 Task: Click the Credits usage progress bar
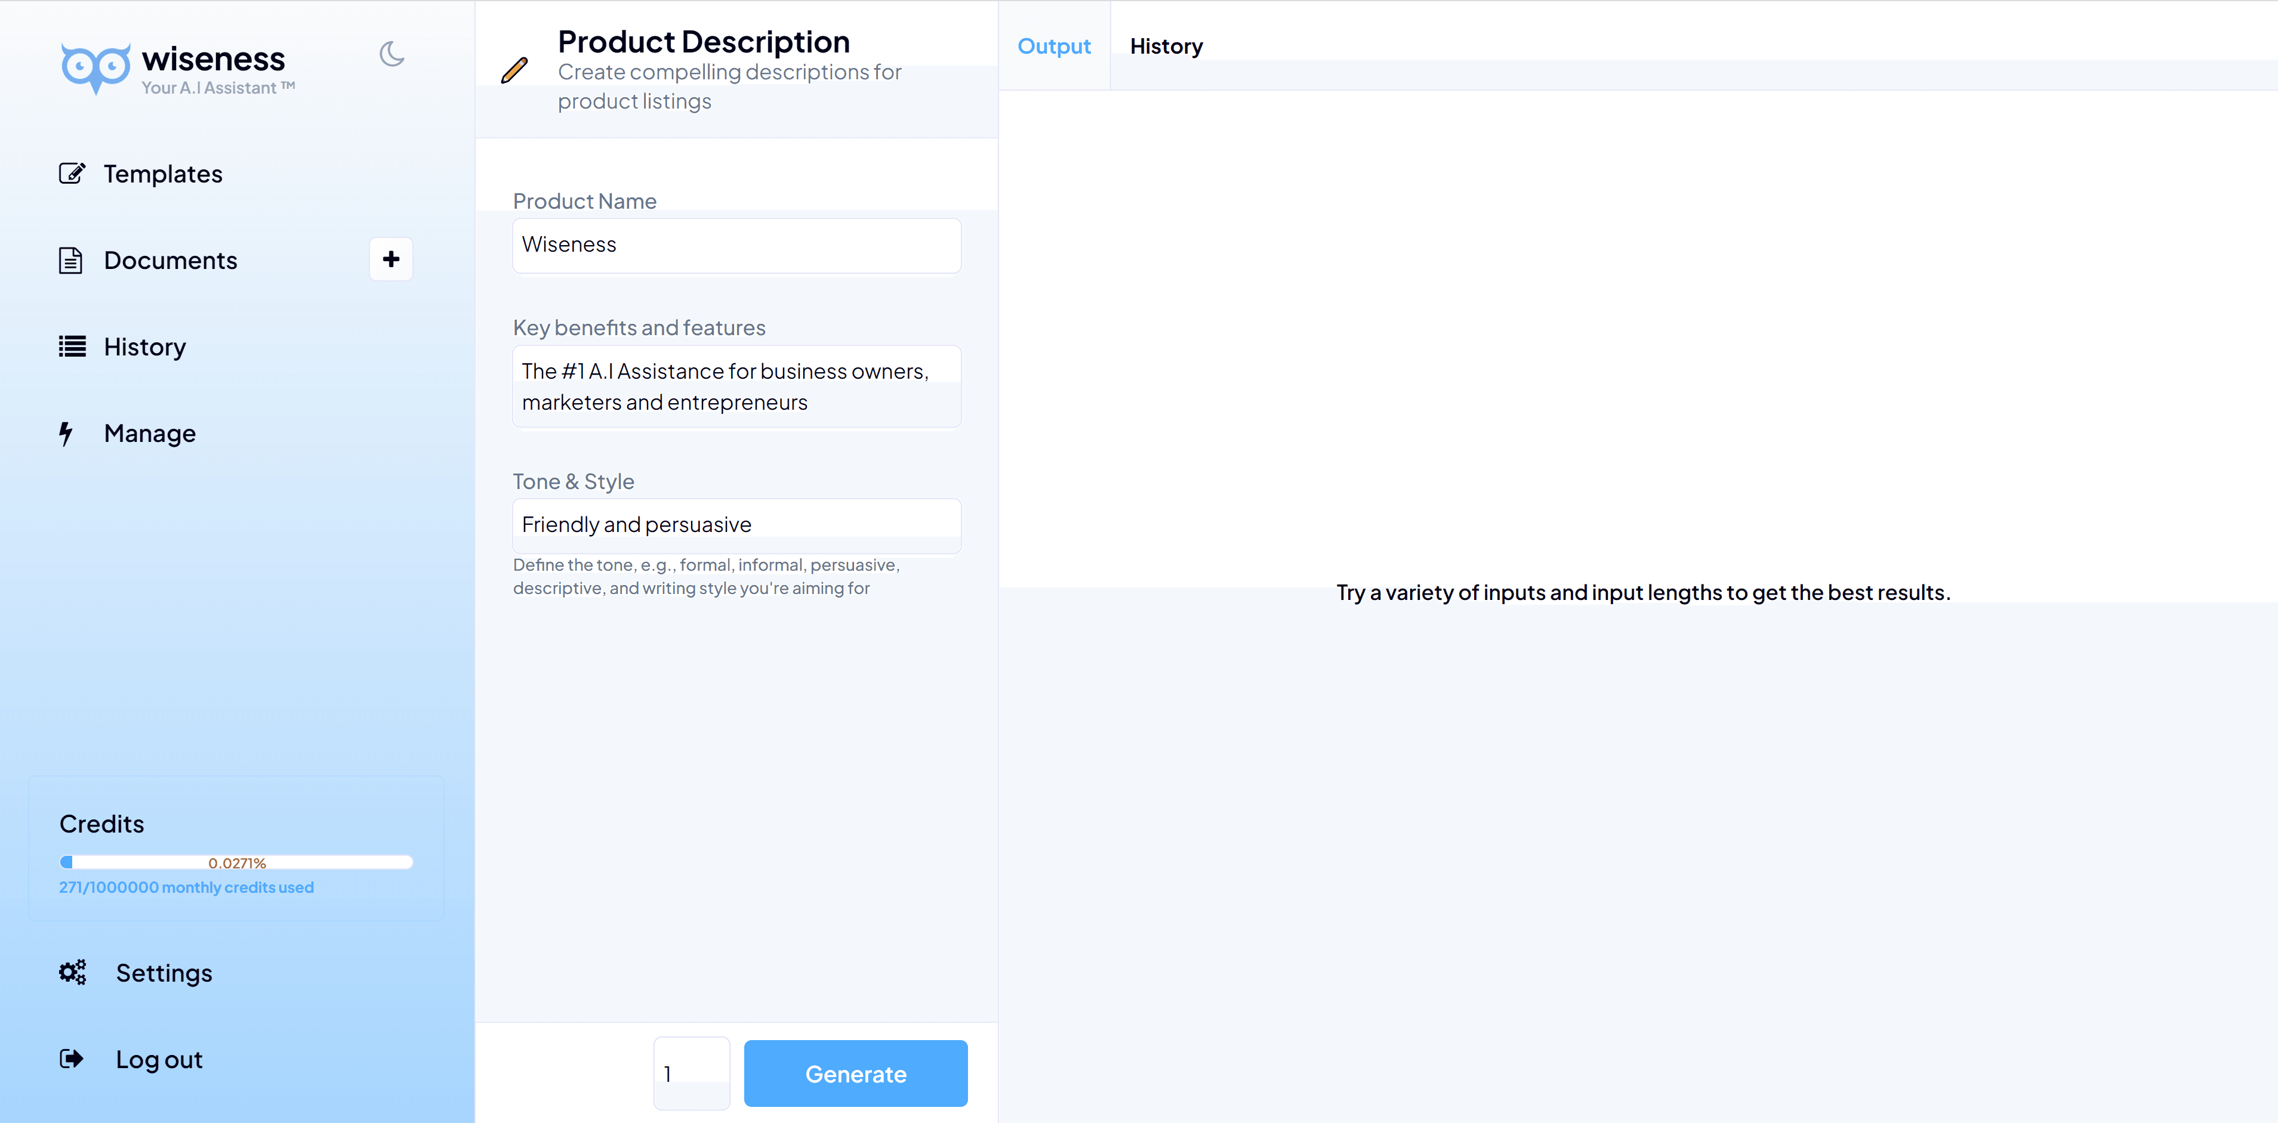tap(236, 861)
